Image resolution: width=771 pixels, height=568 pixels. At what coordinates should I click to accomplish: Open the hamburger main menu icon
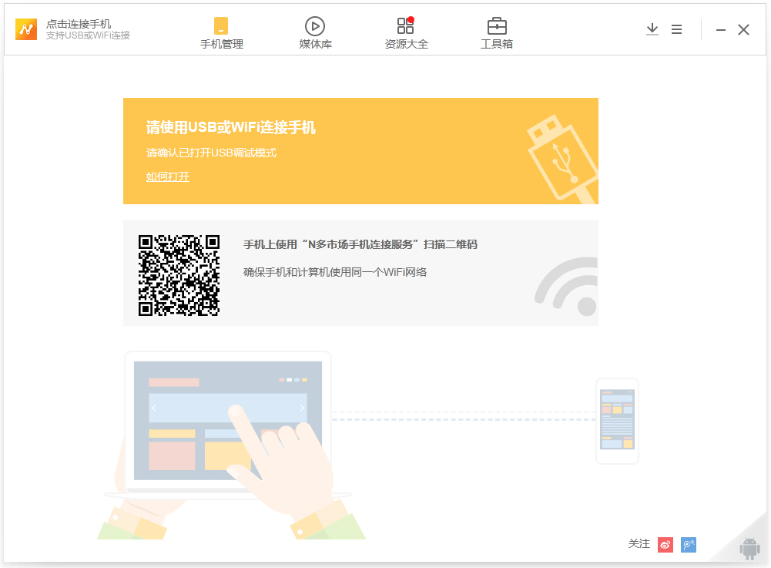click(x=676, y=29)
